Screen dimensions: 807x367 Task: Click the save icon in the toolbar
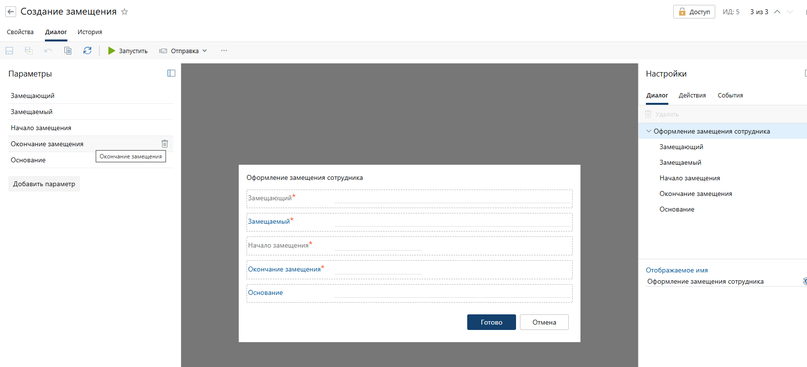[9, 51]
